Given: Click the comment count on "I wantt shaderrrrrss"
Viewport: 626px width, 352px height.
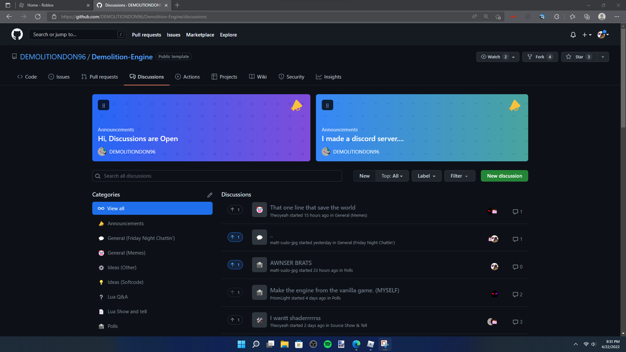Looking at the screenshot, I should (517, 322).
